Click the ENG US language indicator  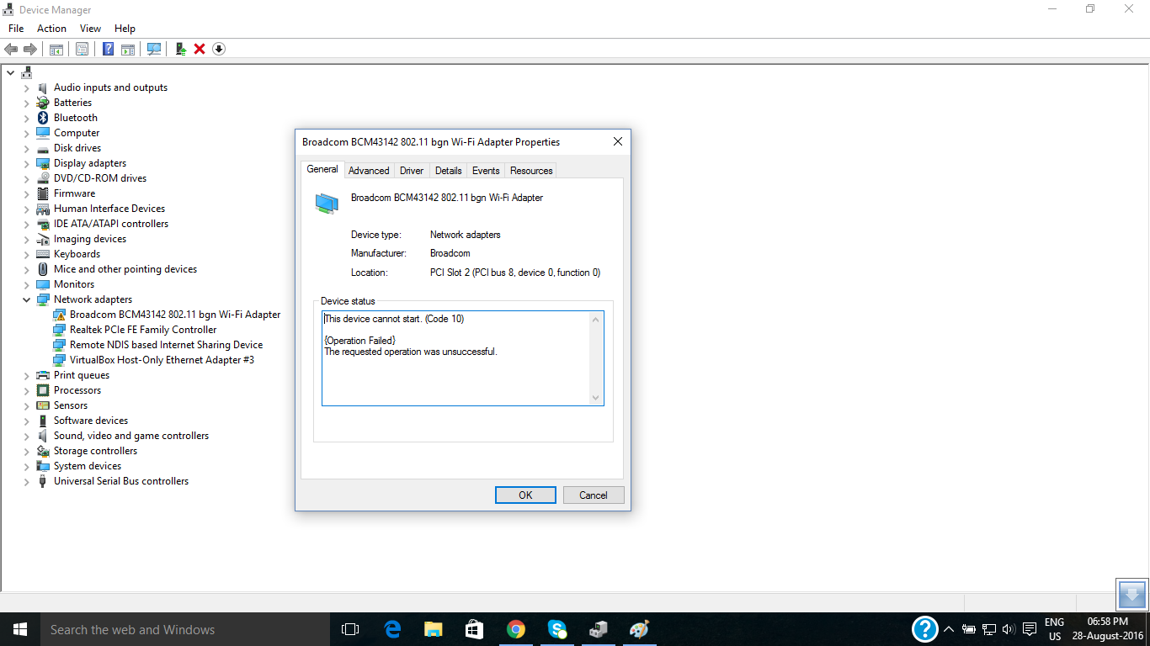click(1054, 629)
